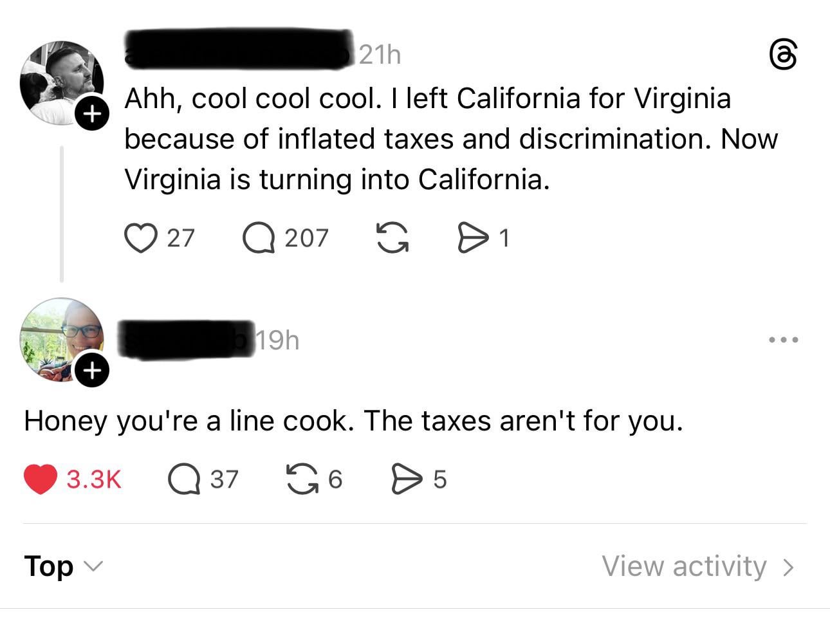Open comments on the 207-reply post
The image size is (830, 630).
(x=259, y=238)
